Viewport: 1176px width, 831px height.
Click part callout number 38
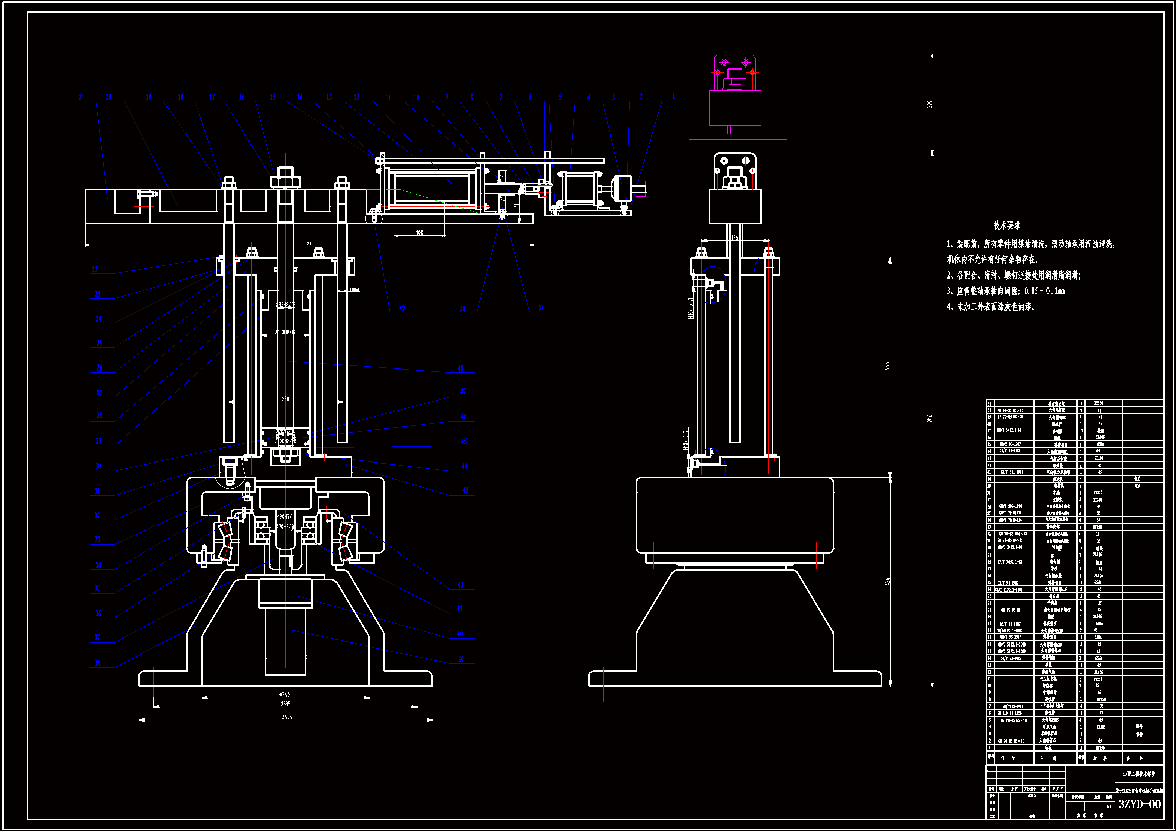[97, 664]
